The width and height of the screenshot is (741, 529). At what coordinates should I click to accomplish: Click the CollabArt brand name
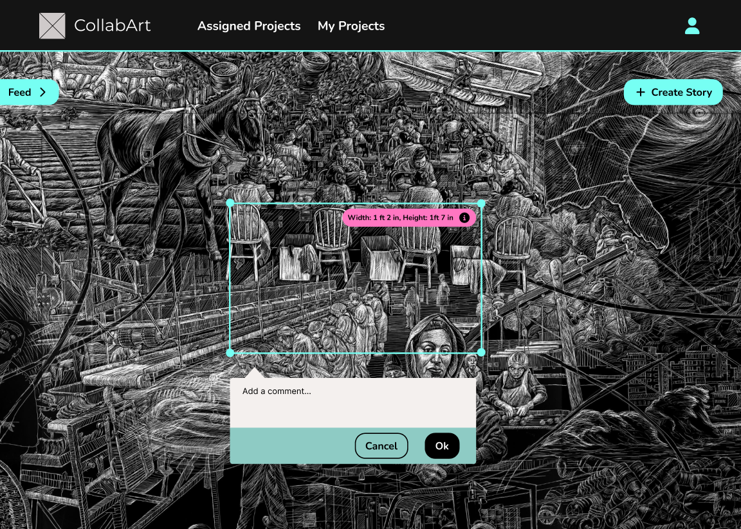pos(112,26)
